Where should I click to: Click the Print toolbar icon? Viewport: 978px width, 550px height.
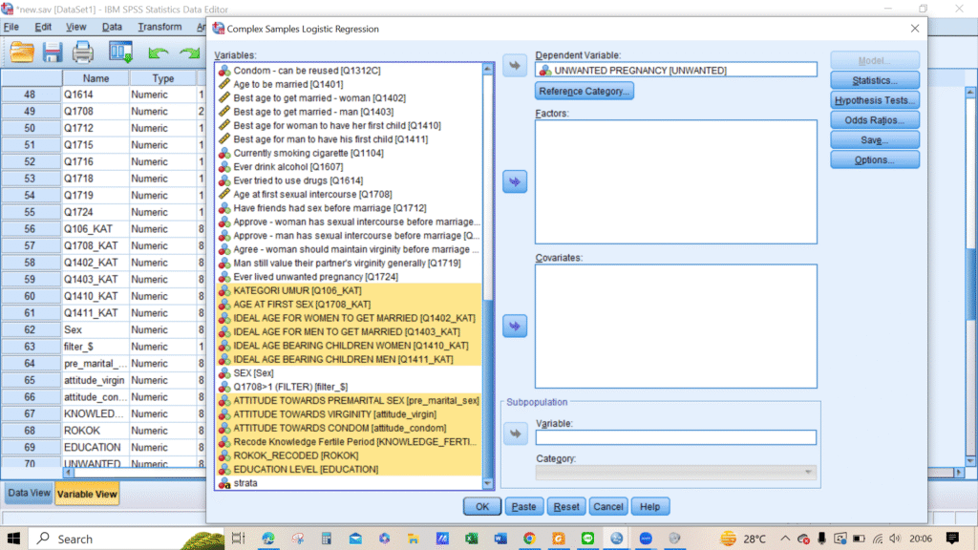click(83, 52)
